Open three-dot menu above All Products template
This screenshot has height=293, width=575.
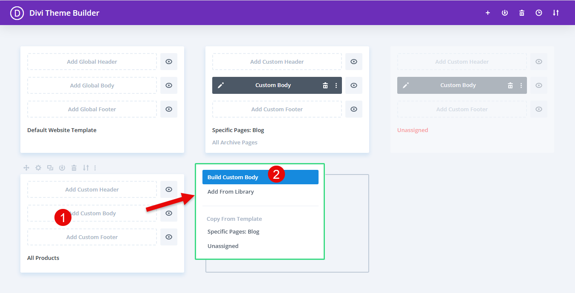click(x=95, y=168)
